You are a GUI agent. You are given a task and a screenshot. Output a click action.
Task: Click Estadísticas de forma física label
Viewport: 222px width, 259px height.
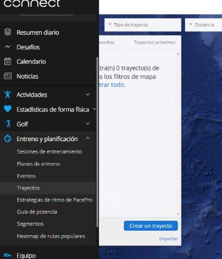[53, 109]
